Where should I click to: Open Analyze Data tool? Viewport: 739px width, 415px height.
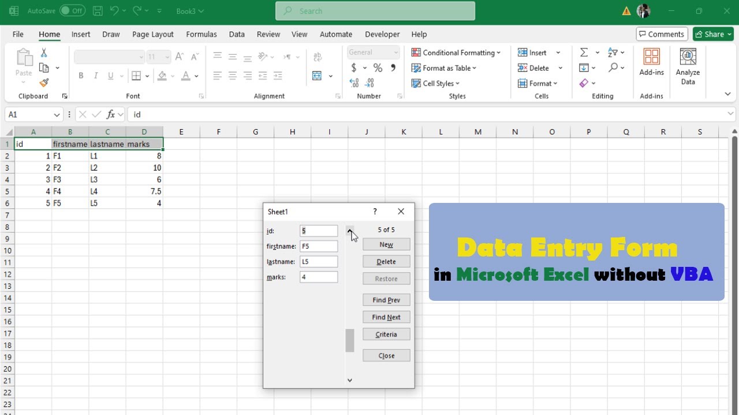tap(688, 67)
